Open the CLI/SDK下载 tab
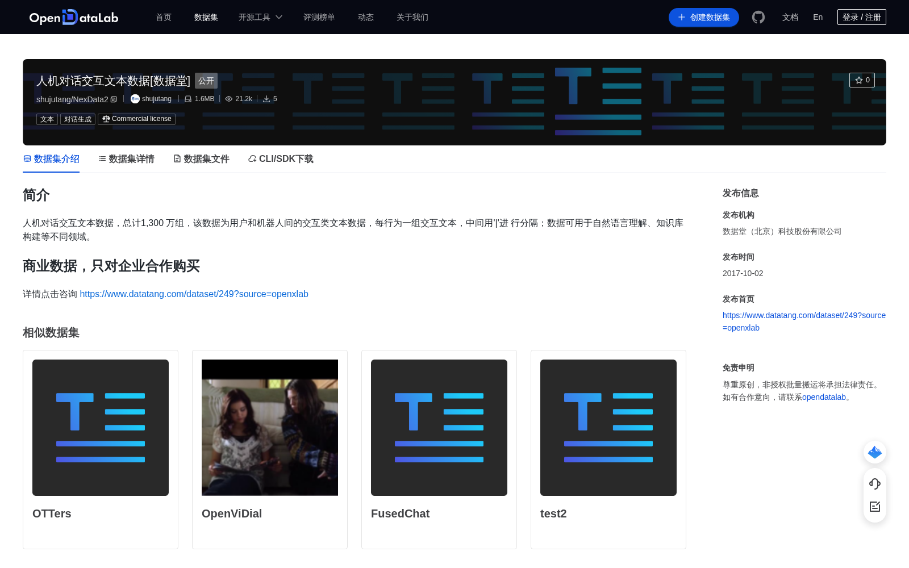909x568 pixels. [x=281, y=159]
